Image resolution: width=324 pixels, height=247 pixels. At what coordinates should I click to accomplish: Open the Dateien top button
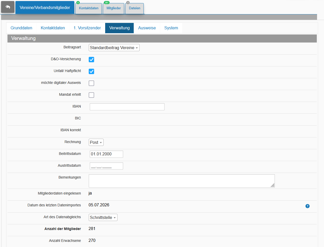(x=134, y=8)
